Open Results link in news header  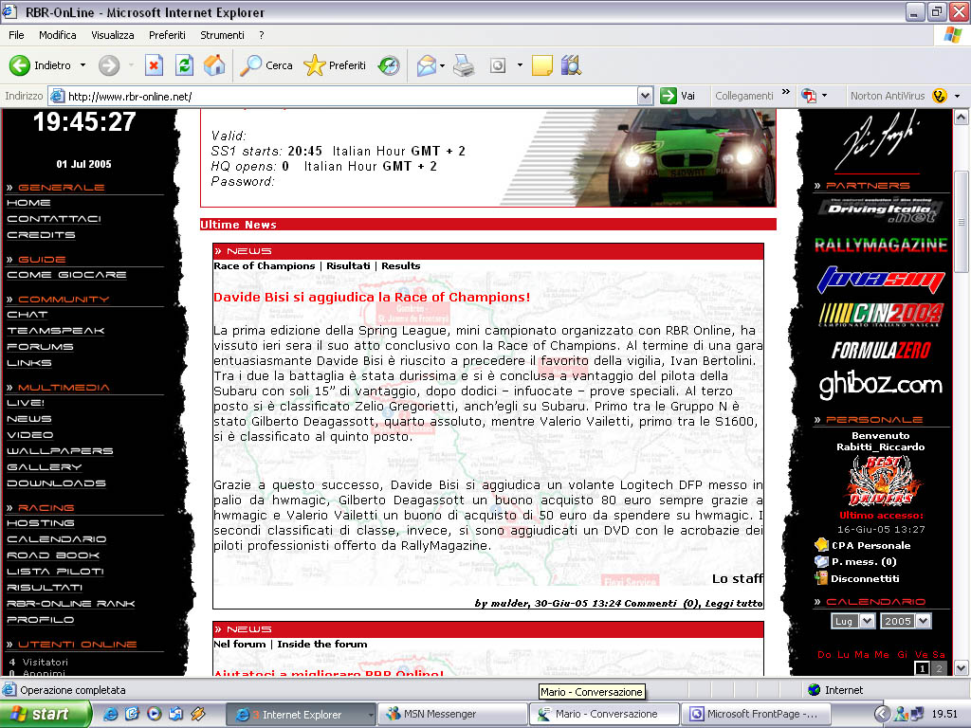click(401, 265)
